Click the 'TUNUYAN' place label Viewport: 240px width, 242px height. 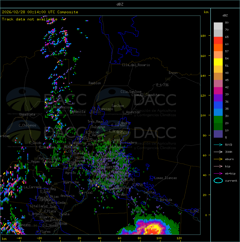pyautogui.click(x=61, y=224)
